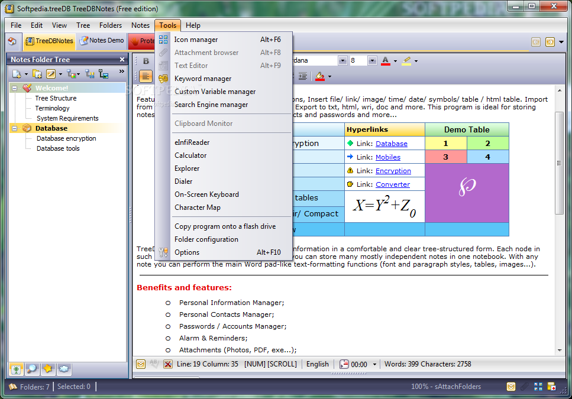Switch to the Notes Demo tab
Screen dimensions: 572x399
(102, 40)
